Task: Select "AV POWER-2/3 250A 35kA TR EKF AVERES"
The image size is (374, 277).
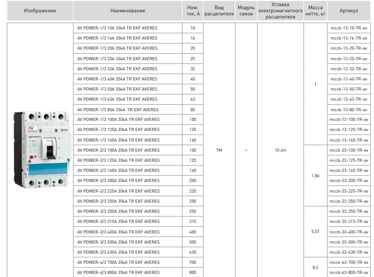Action: click(x=119, y=201)
